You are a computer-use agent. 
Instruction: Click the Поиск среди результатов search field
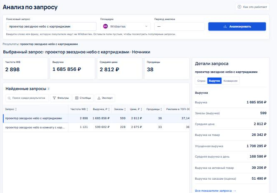pyautogui.click(x=27, y=98)
